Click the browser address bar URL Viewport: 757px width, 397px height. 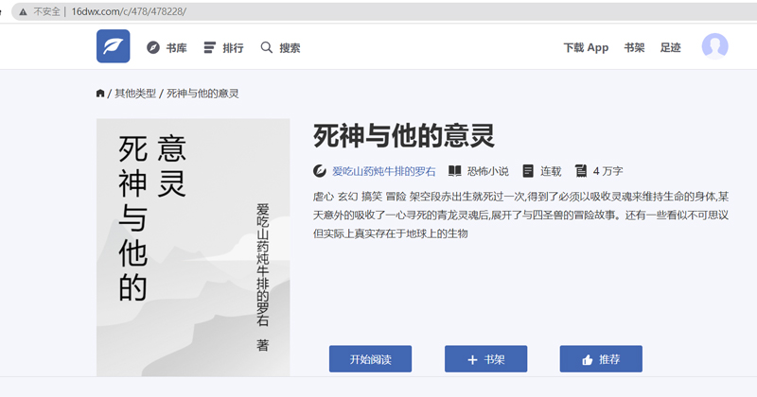[x=129, y=11]
